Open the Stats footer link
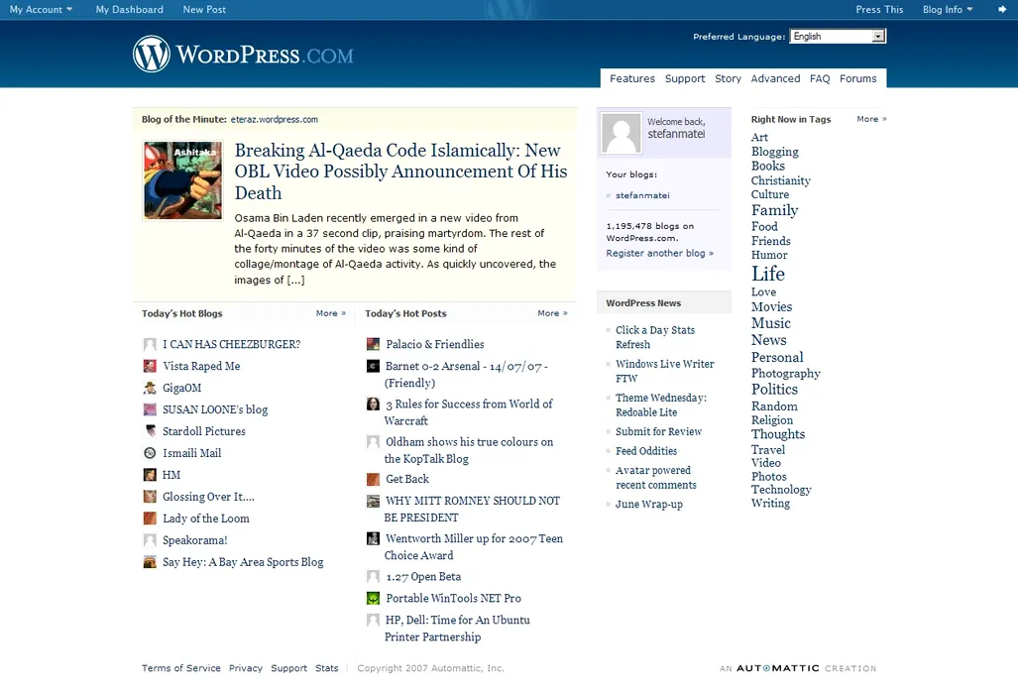The image size is (1018, 694). pos(326,668)
